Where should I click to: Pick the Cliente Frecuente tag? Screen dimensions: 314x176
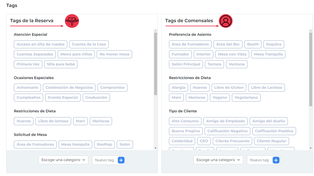(232, 141)
